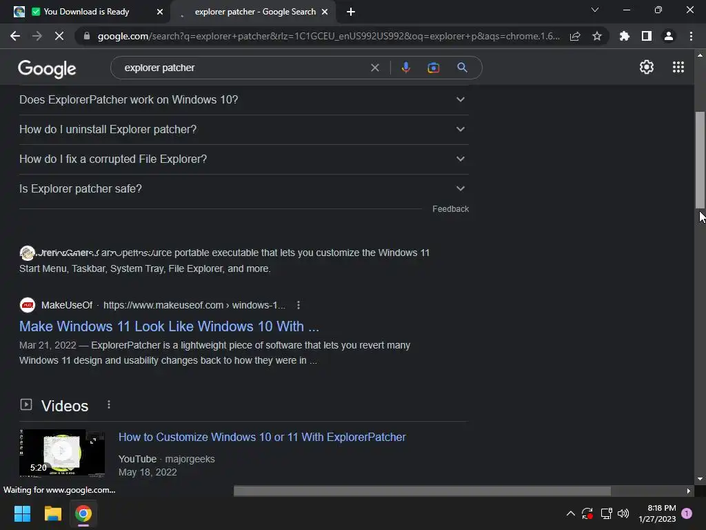Search by image with Google Lens
Screen dimensions: 706x530
pos(433,68)
